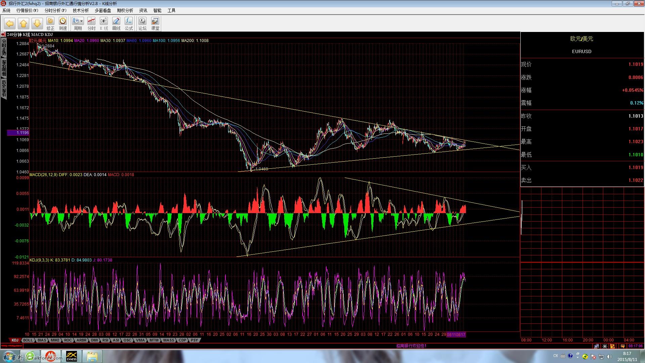The width and height of the screenshot is (645, 363).
Task: Select the KDJ indicator tab
Action: coord(15,340)
